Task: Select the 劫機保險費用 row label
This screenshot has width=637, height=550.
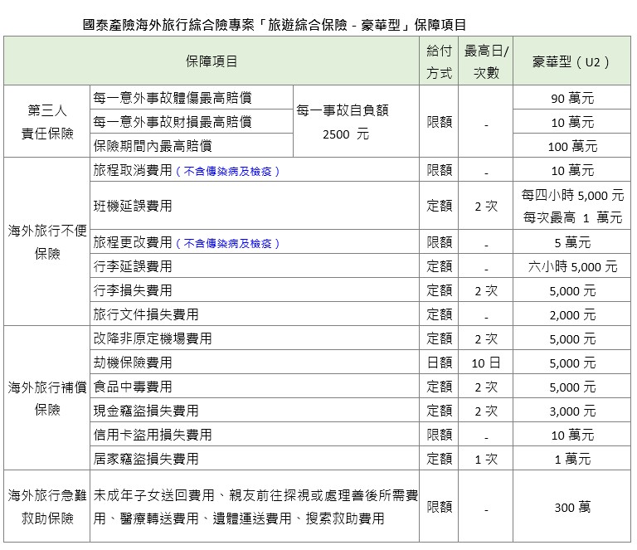Action: [133, 363]
